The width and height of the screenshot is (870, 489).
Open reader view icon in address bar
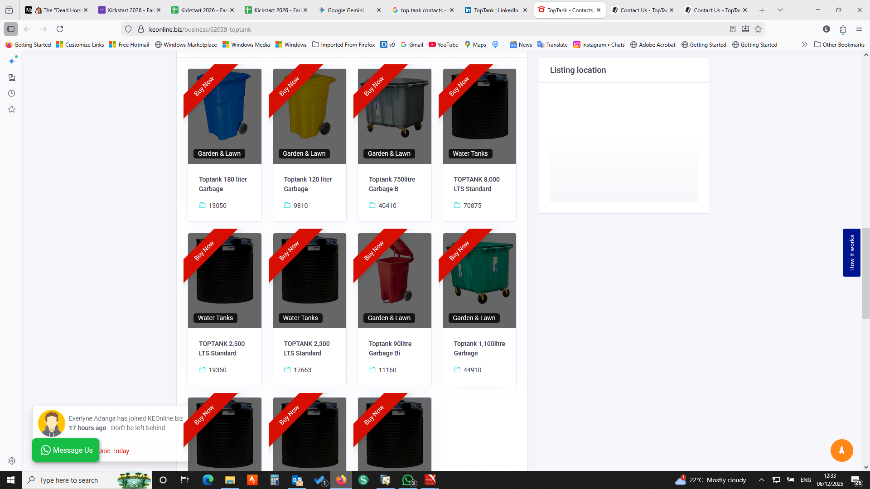[x=733, y=29]
